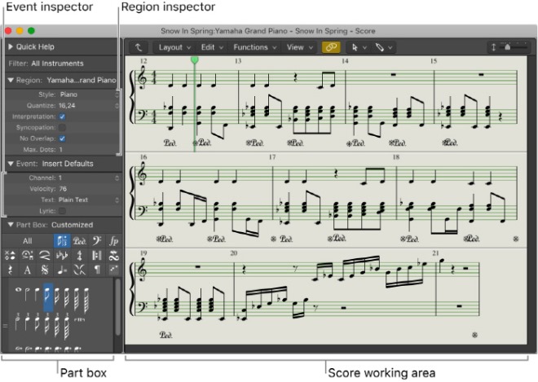Select the repeat signs and bar lines group
This screenshot has width=538, height=382.
(x=97, y=255)
